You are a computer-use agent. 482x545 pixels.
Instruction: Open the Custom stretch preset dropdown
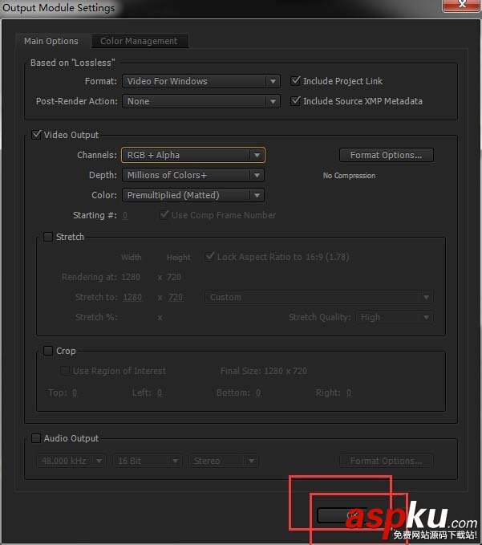coord(318,298)
